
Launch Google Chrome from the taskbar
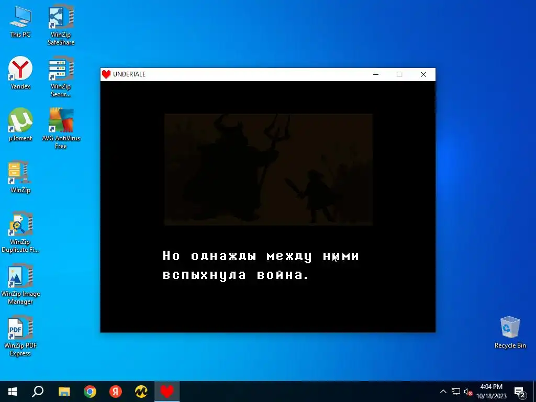tap(90, 392)
